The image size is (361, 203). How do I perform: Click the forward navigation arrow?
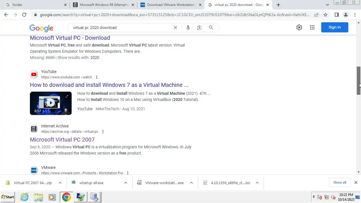pyautogui.click(x=15, y=15)
